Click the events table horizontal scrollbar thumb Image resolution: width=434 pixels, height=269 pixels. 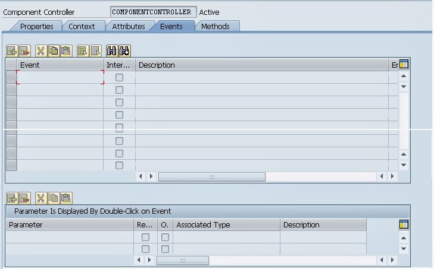[212, 177]
